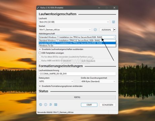
Task: Enable USB-Festplatten anzeigen checkbox
Action: [x=40, y=53]
